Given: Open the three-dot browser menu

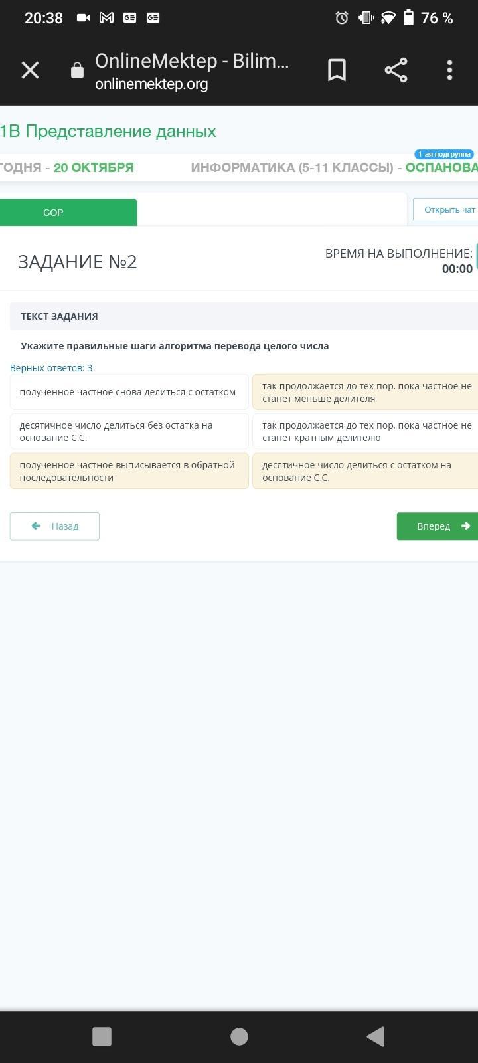Looking at the screenshot, I should tap(449, 70).
